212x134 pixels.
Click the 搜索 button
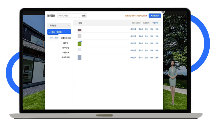(84, 16)
